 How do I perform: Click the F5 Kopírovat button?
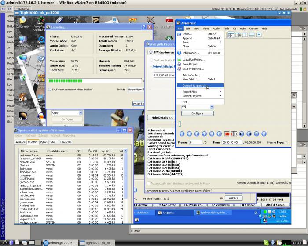167,205
